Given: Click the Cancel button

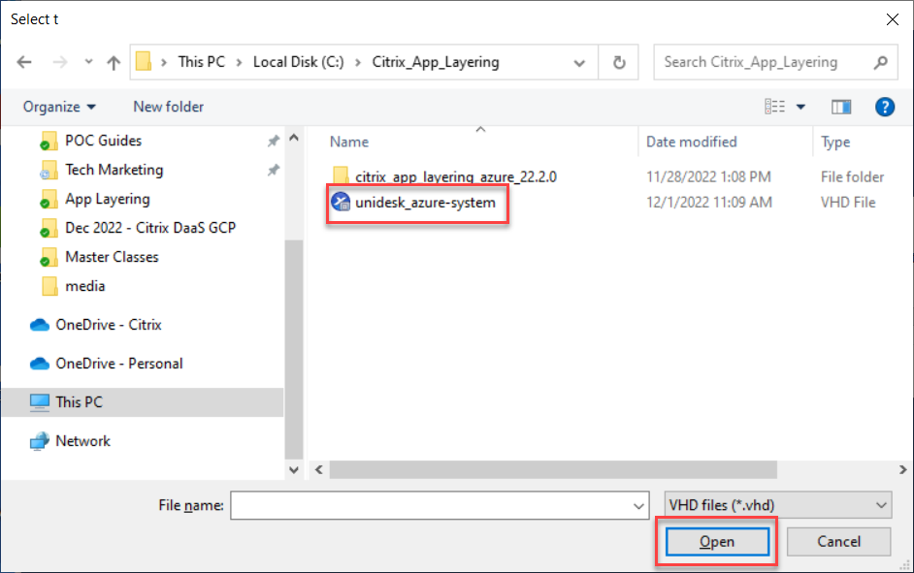Looking at the screenshot, I should (x=838, y=542).
